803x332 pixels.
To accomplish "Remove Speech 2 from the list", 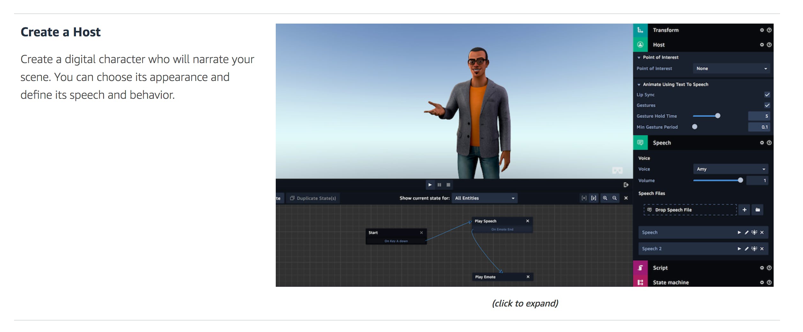I will point(762,249).
